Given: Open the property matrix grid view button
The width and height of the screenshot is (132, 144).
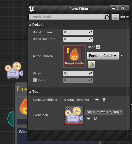Looking at the screenshot, I should 115,17.
